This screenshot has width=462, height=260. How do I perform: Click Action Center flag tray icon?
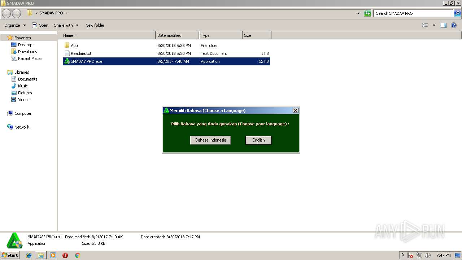point(410,255)
